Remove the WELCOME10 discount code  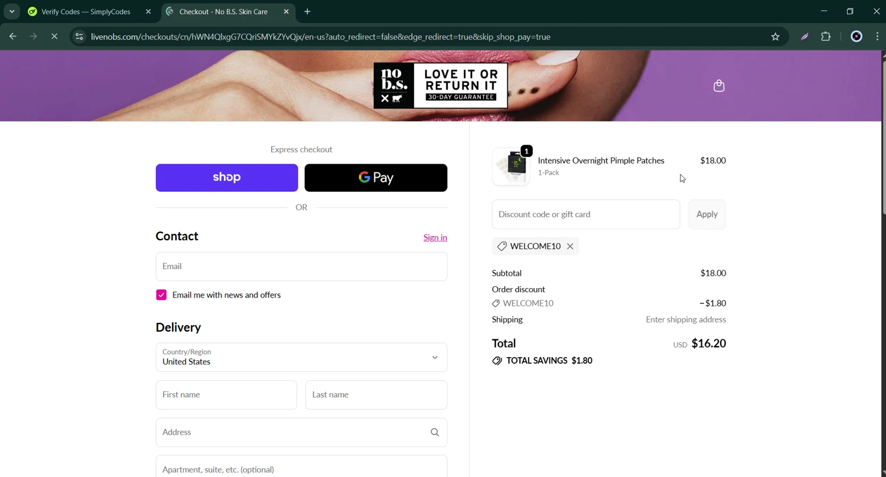click(x=570, y=246)
